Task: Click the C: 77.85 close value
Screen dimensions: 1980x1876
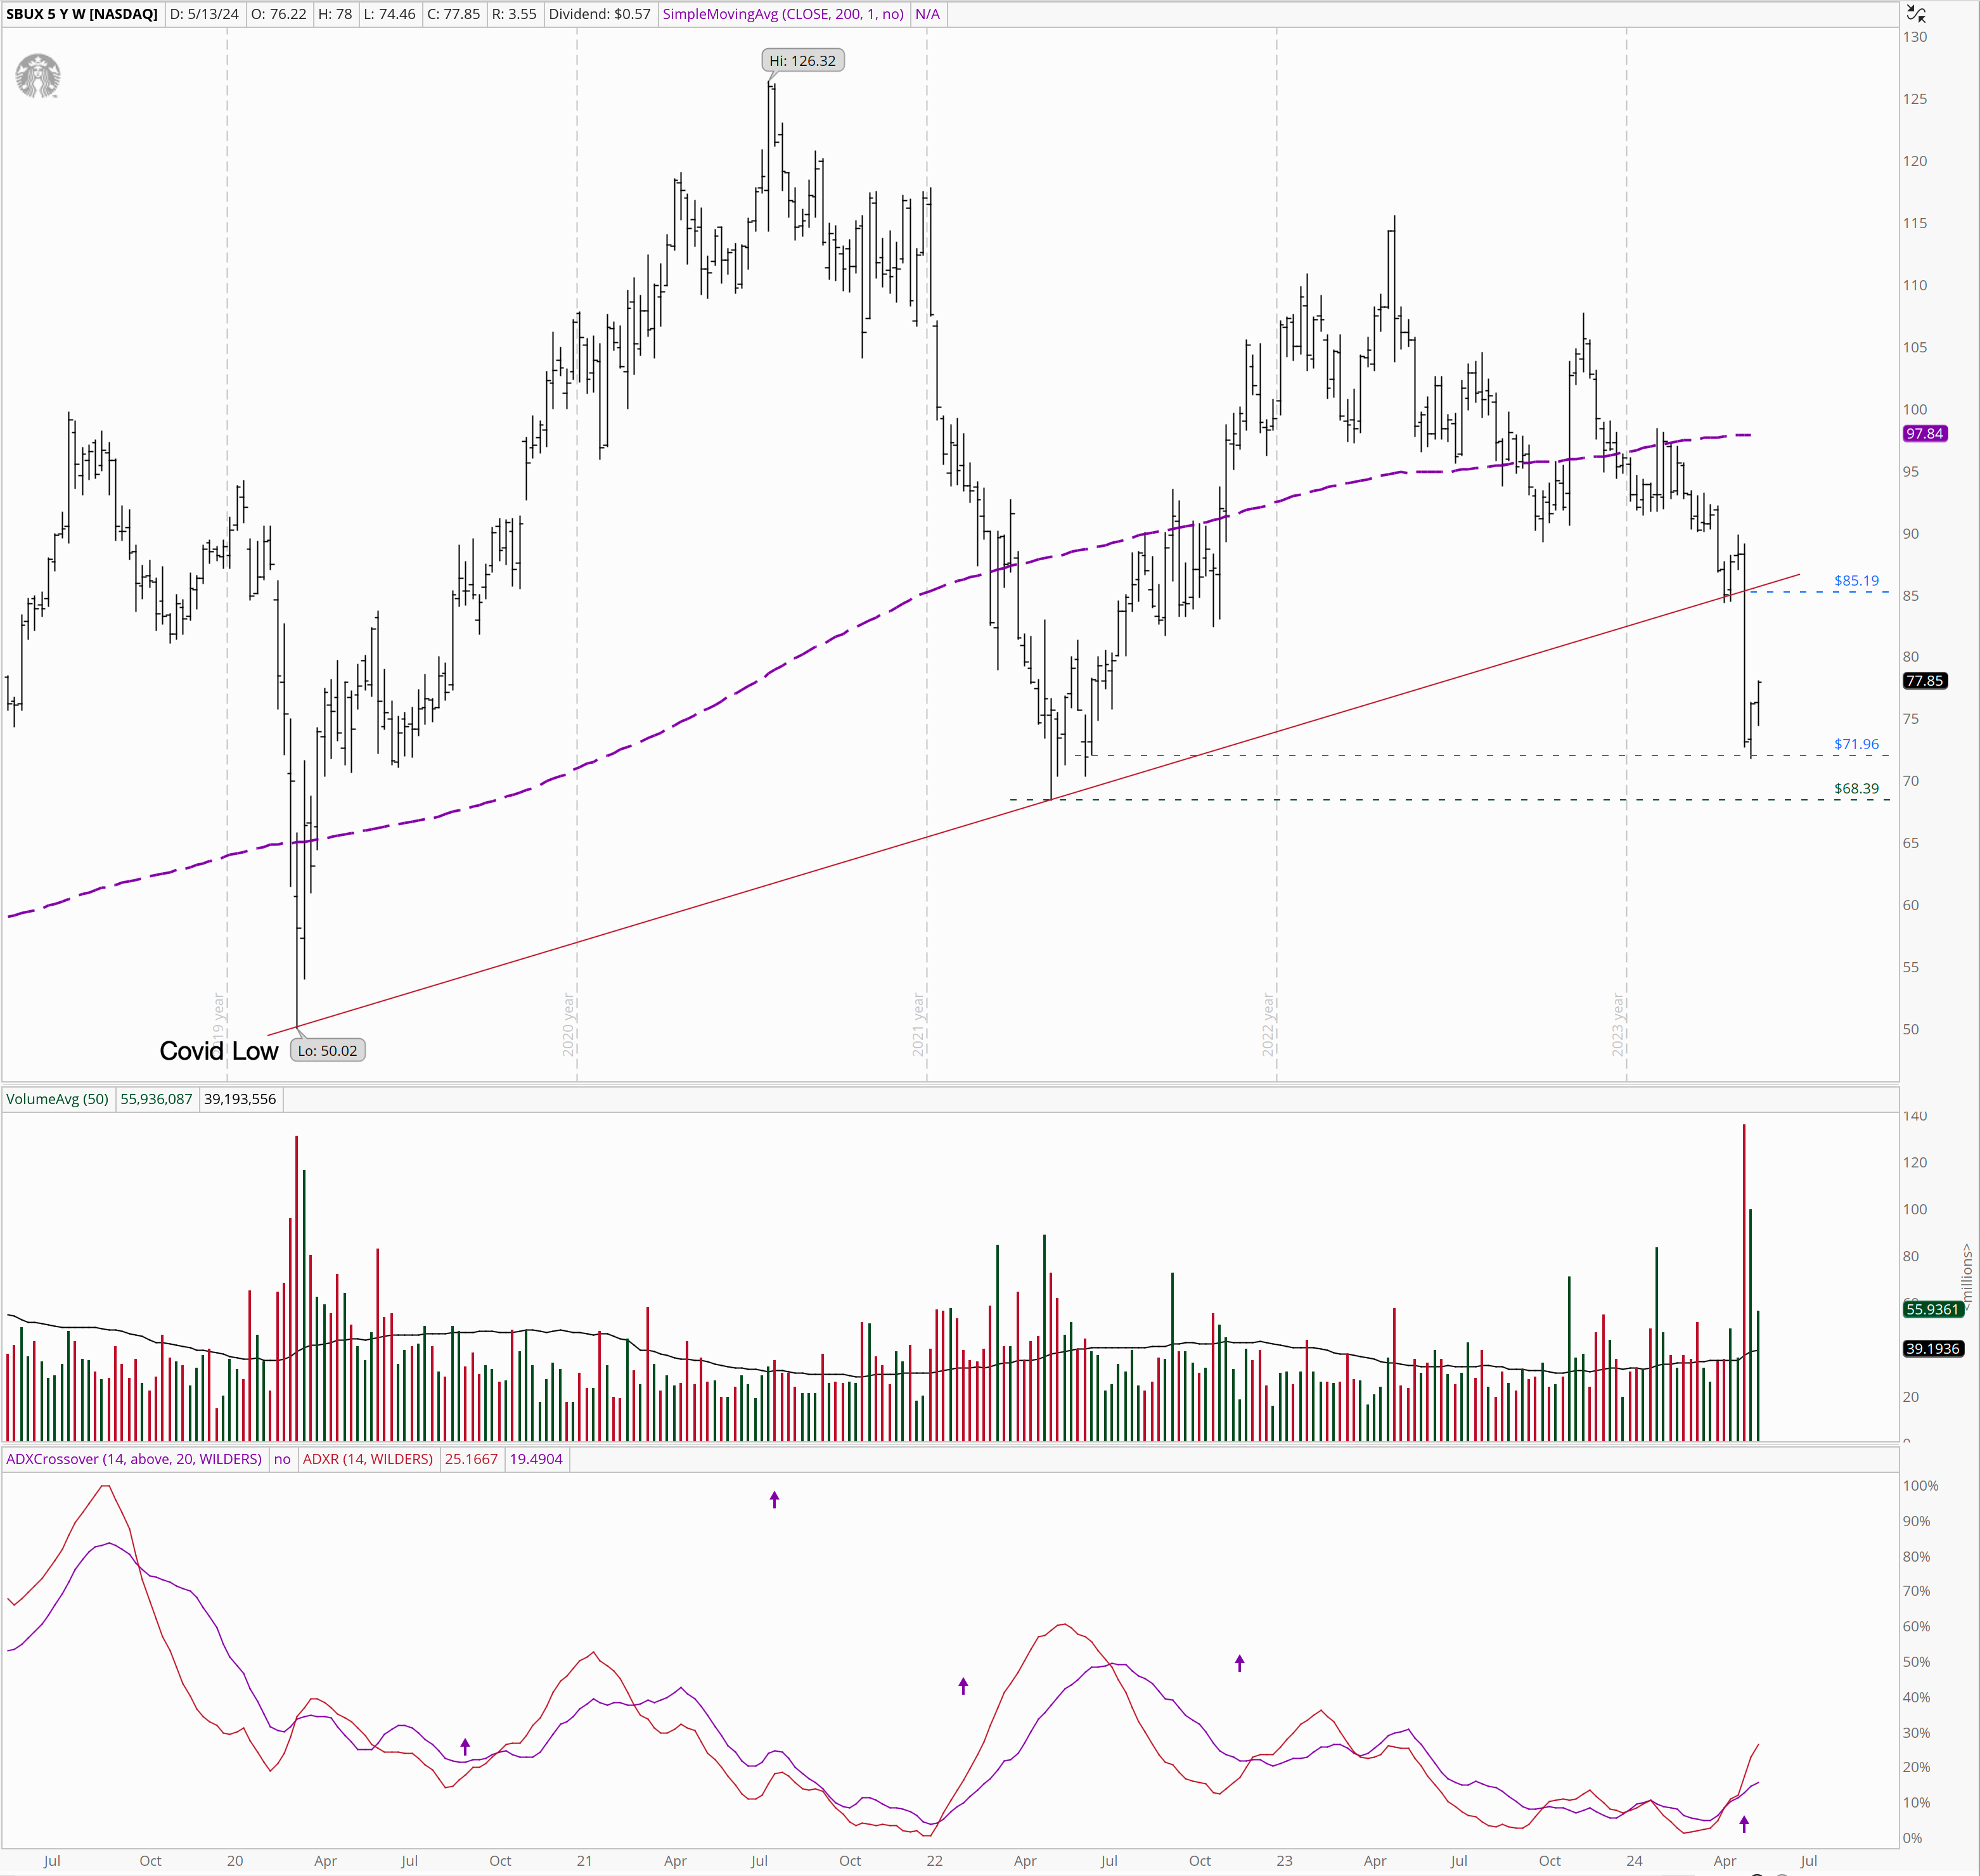Action: click(453, 14)
